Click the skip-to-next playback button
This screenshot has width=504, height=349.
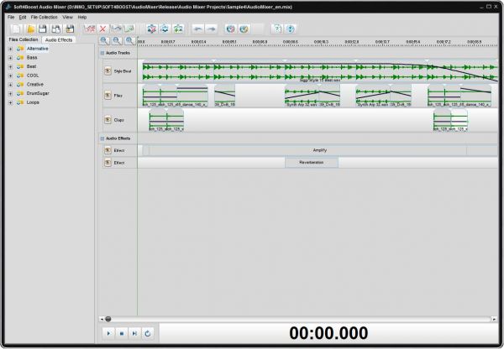click(134, 334)
